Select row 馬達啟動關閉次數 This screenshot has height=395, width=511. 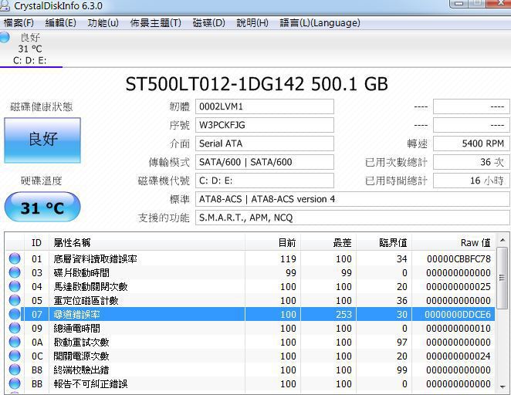pos(250,286)
